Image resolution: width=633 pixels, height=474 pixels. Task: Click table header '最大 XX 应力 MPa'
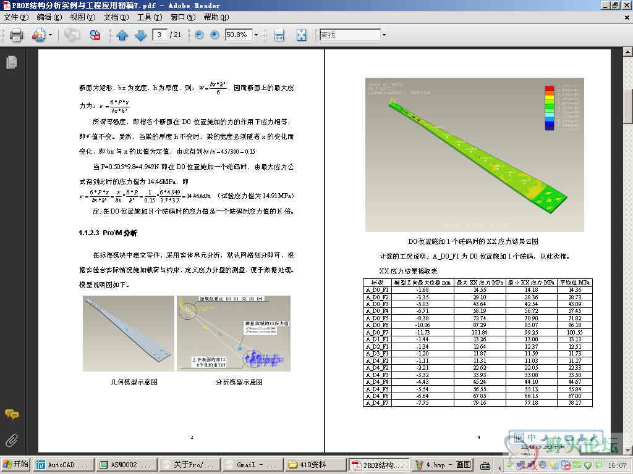(480, 283)
